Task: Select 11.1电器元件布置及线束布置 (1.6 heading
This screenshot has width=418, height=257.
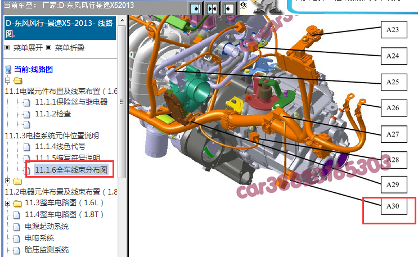Action: click(x=61, y=91)
